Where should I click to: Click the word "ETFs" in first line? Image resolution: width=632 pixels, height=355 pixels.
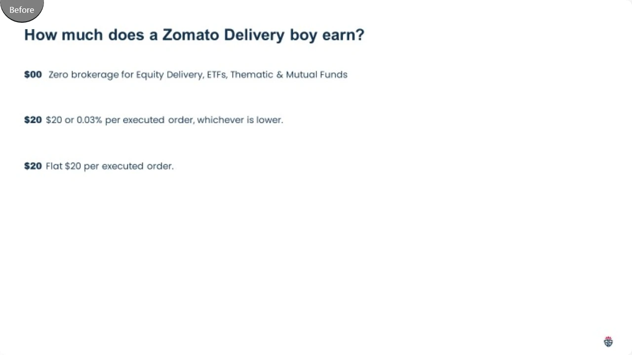(216, 74)
